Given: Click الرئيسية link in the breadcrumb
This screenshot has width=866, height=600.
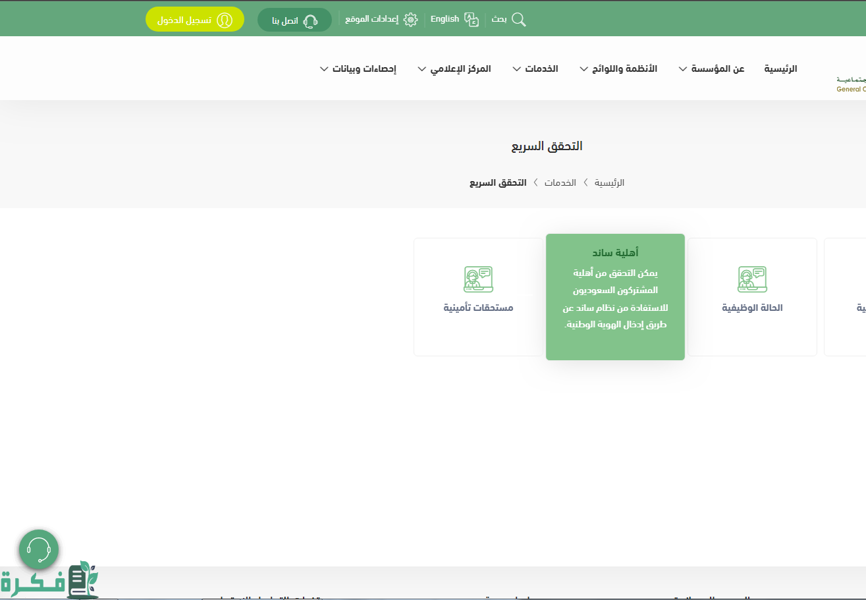Looking at the screenshot, I should tap(609, 182).
